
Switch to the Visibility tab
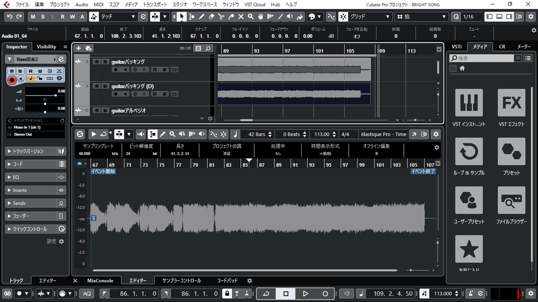(x=47, y=47)
